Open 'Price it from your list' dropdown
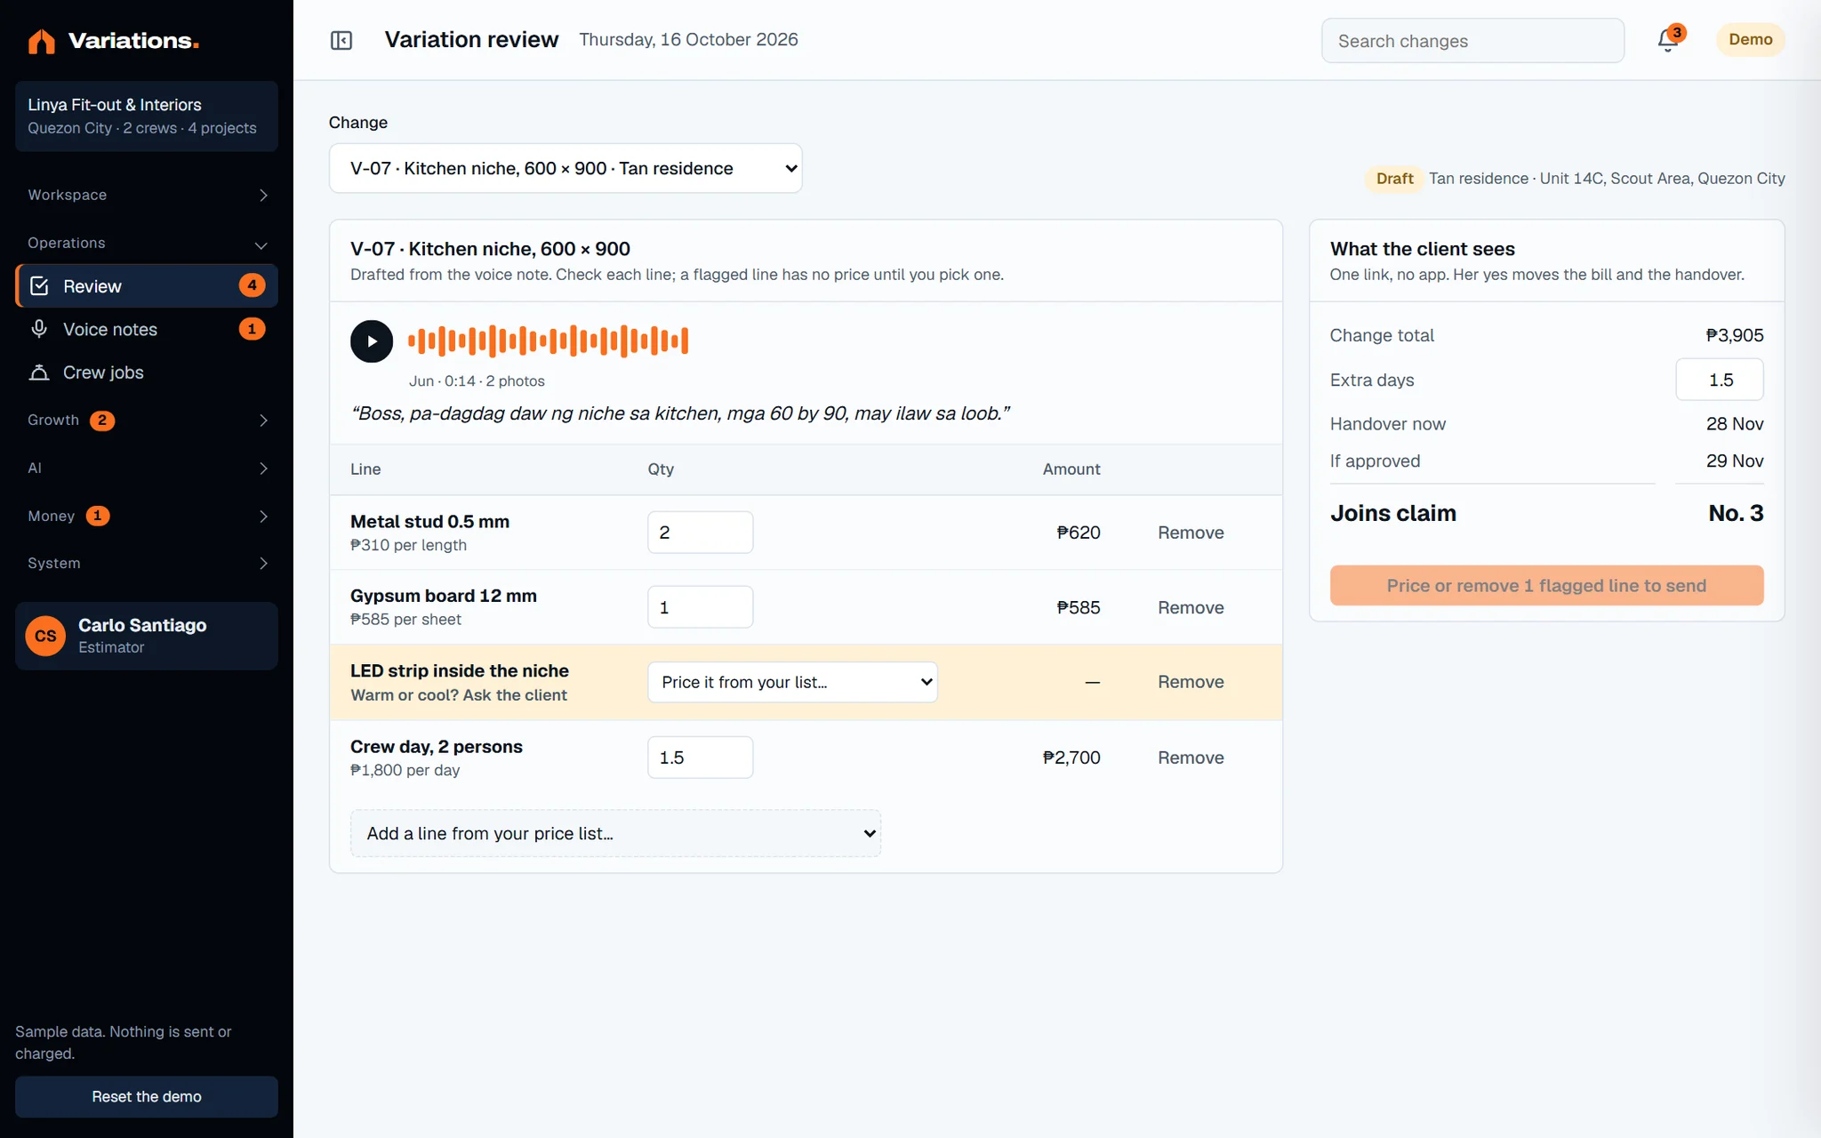This screenshot has height=1138, width=1821. (x=792, y=682)
